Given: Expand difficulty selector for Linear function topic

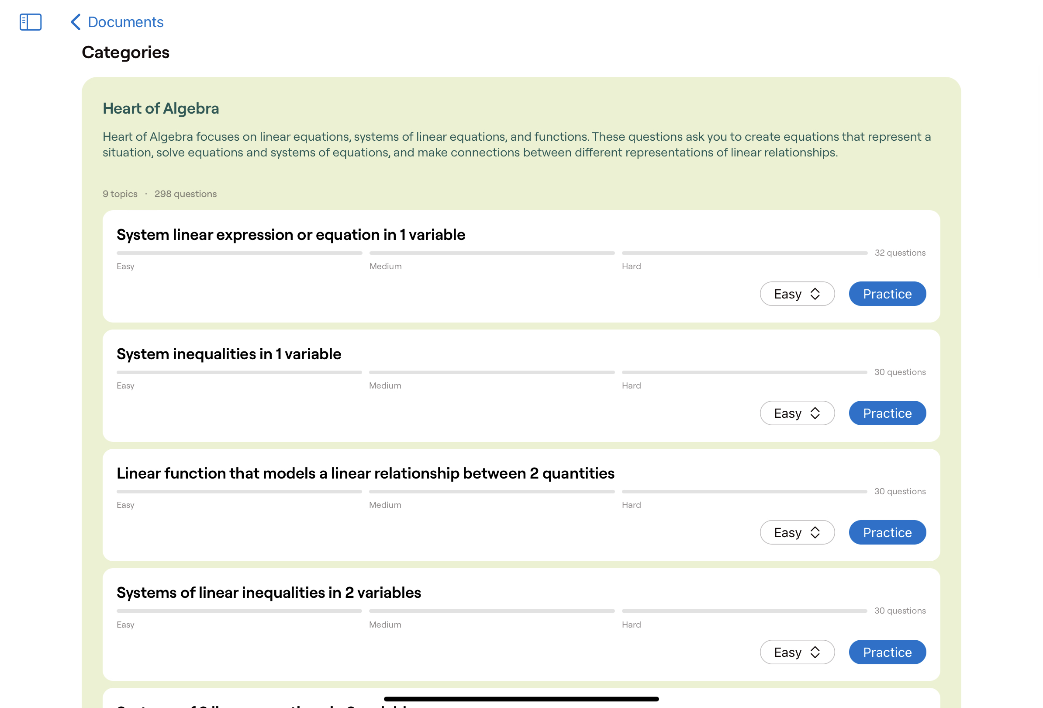Looking at the screenshot, I should [x=797, y=532].
